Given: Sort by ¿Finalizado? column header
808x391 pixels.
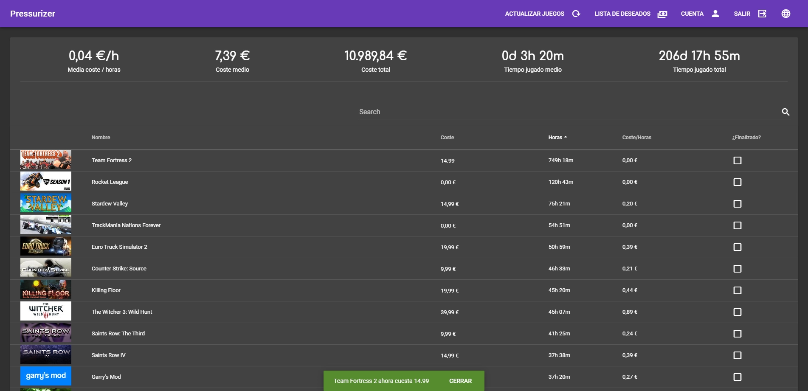Looking at the screenshot, I should click(746, 138).
